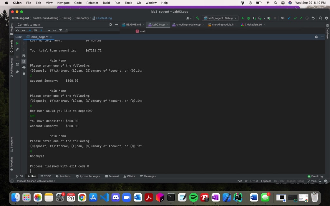Roll back changes with the undo arrow
The width and height of the screenshot is (330, 206).
[x=313, y=18]
